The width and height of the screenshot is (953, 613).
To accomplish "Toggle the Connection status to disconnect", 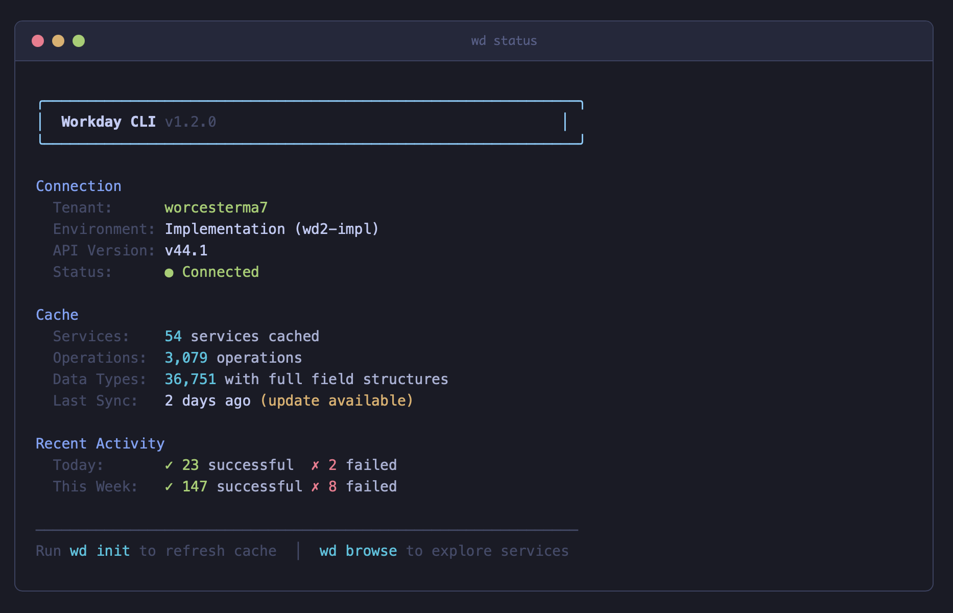I will tap(221, 272).
